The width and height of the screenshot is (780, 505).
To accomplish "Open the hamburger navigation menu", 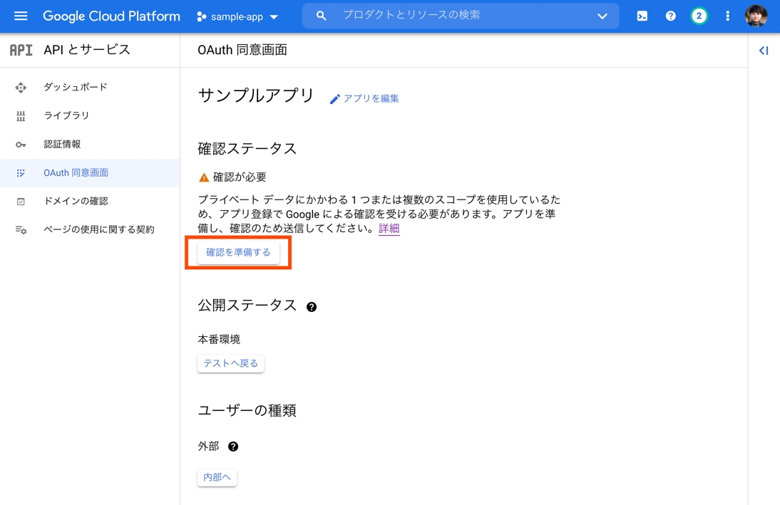I will click(x=21, y=16).
